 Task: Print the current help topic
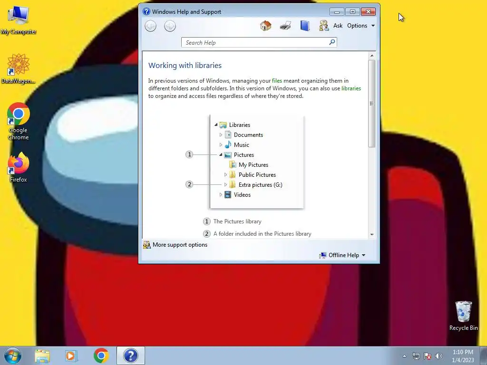(x=285, y=26)
